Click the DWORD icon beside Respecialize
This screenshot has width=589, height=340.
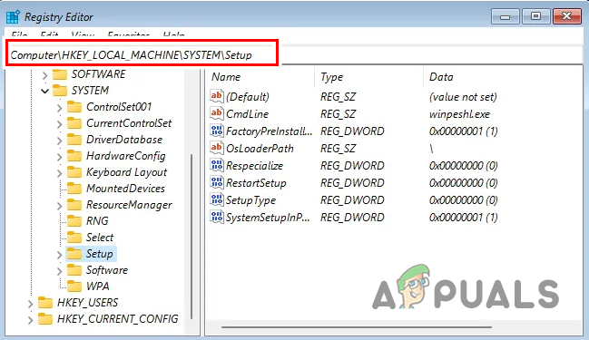coord(217,166)
